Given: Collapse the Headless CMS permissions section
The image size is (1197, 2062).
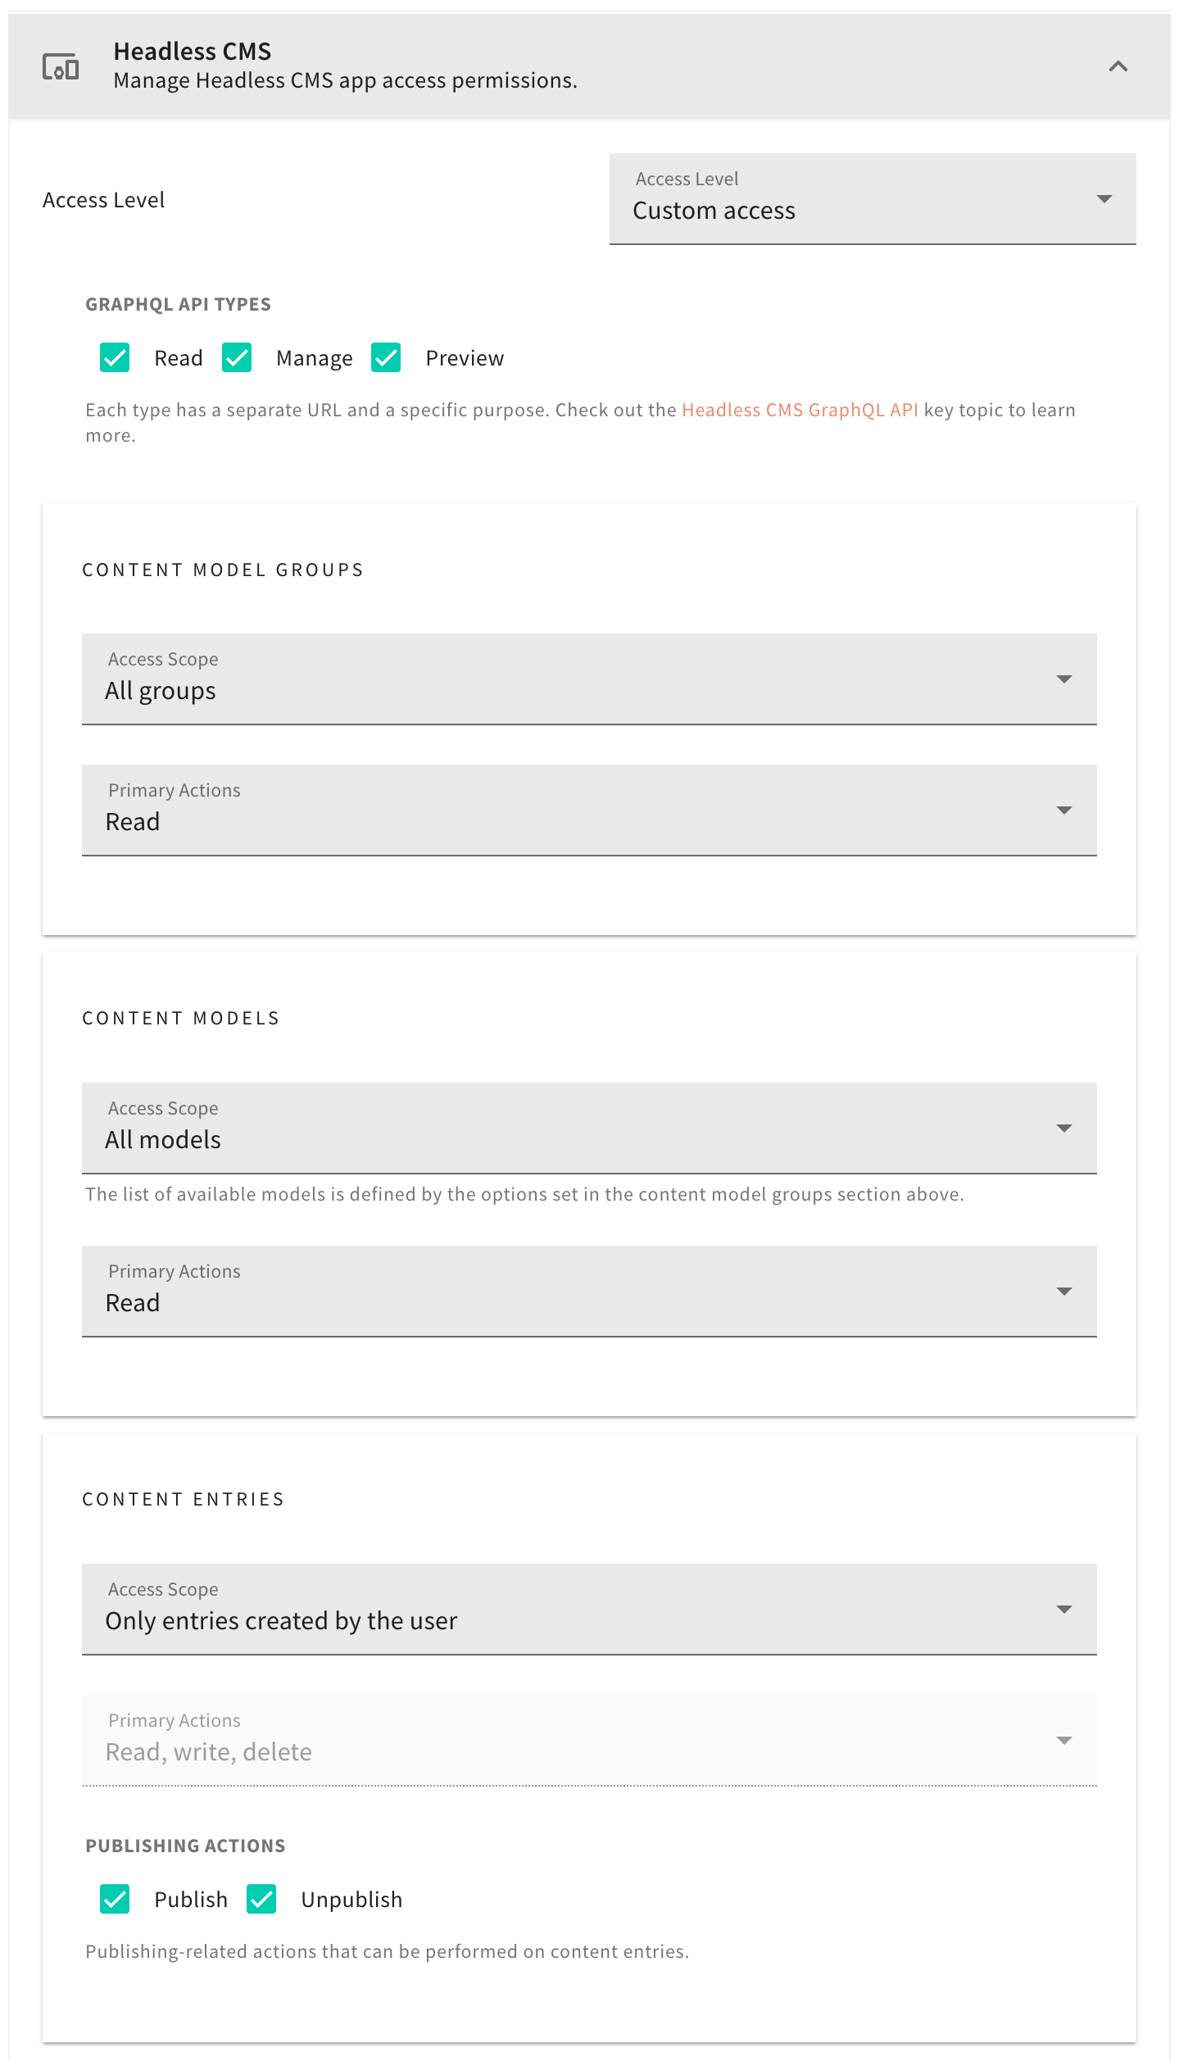Looking at the screenshot, I should click(1118, 67).
